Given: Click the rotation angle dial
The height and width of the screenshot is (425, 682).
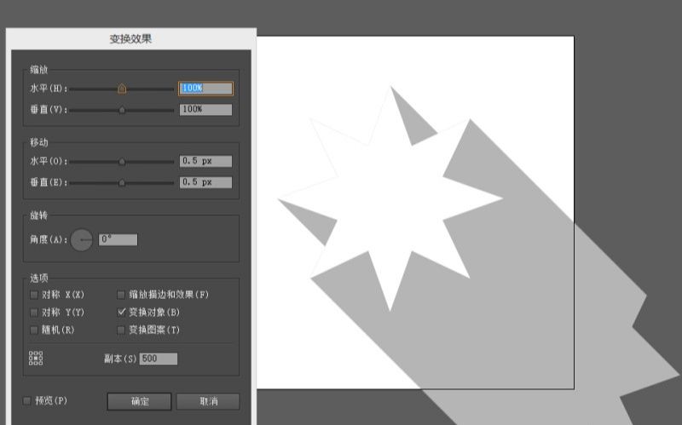Looking at the screenshot, I should [x=82, y=239].
